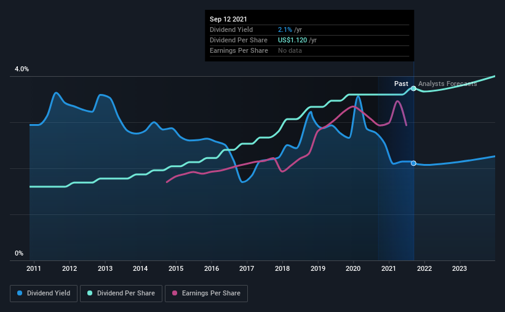
Task: Click the tooltip Dividend Per Share row label
Action: coord(239,40)
